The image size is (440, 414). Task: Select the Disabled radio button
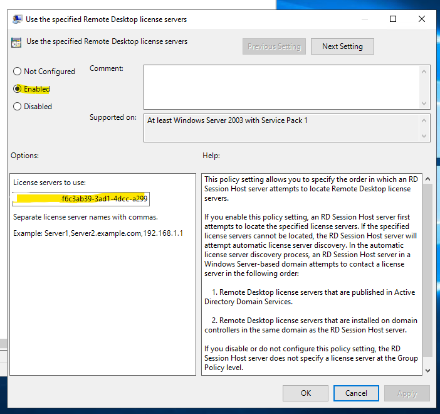point(17,107)
